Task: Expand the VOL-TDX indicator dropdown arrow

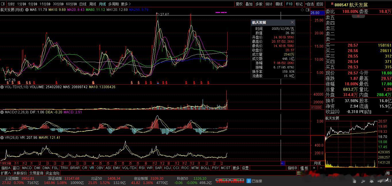Action: (x=2, y=87)
